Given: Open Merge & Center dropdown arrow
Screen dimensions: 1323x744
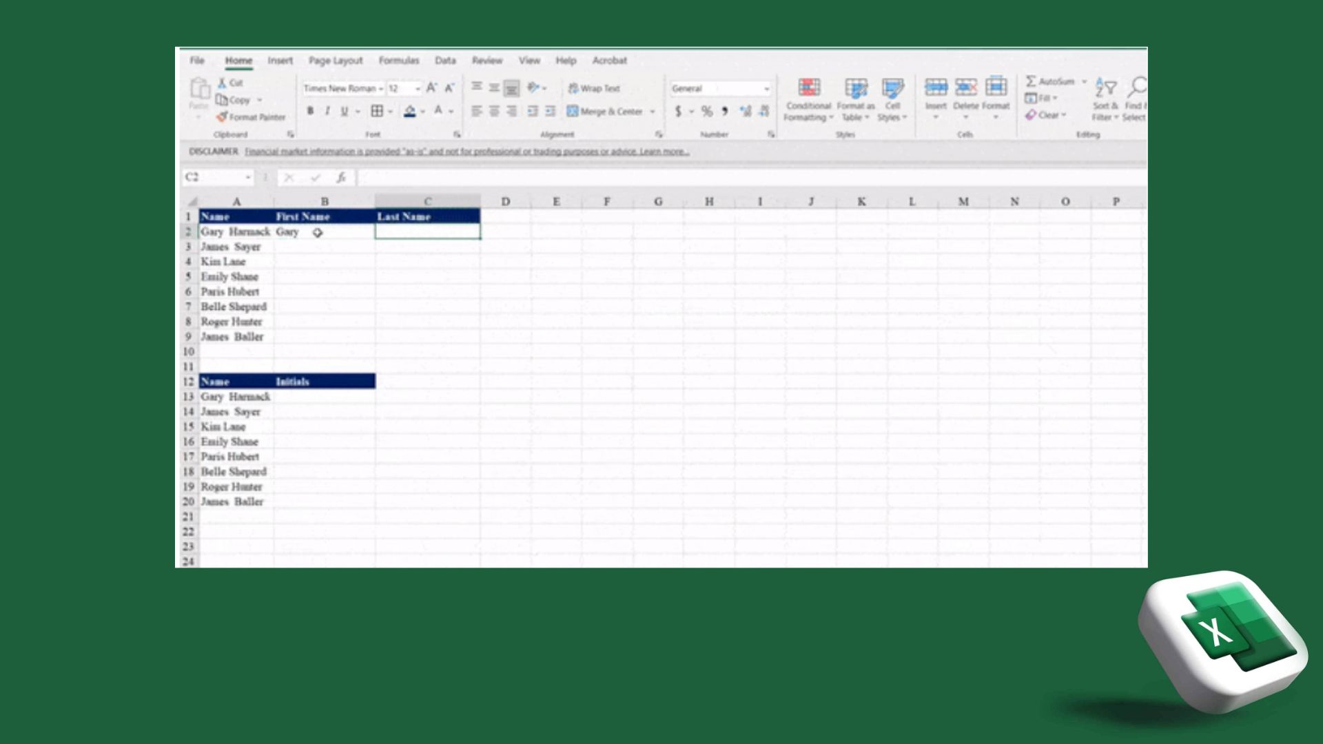Looking at the screenshot, I should 653,112.
